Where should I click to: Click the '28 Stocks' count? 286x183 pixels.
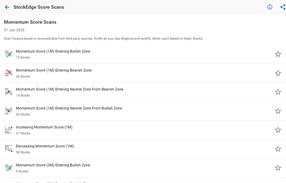tap(23, 77)
